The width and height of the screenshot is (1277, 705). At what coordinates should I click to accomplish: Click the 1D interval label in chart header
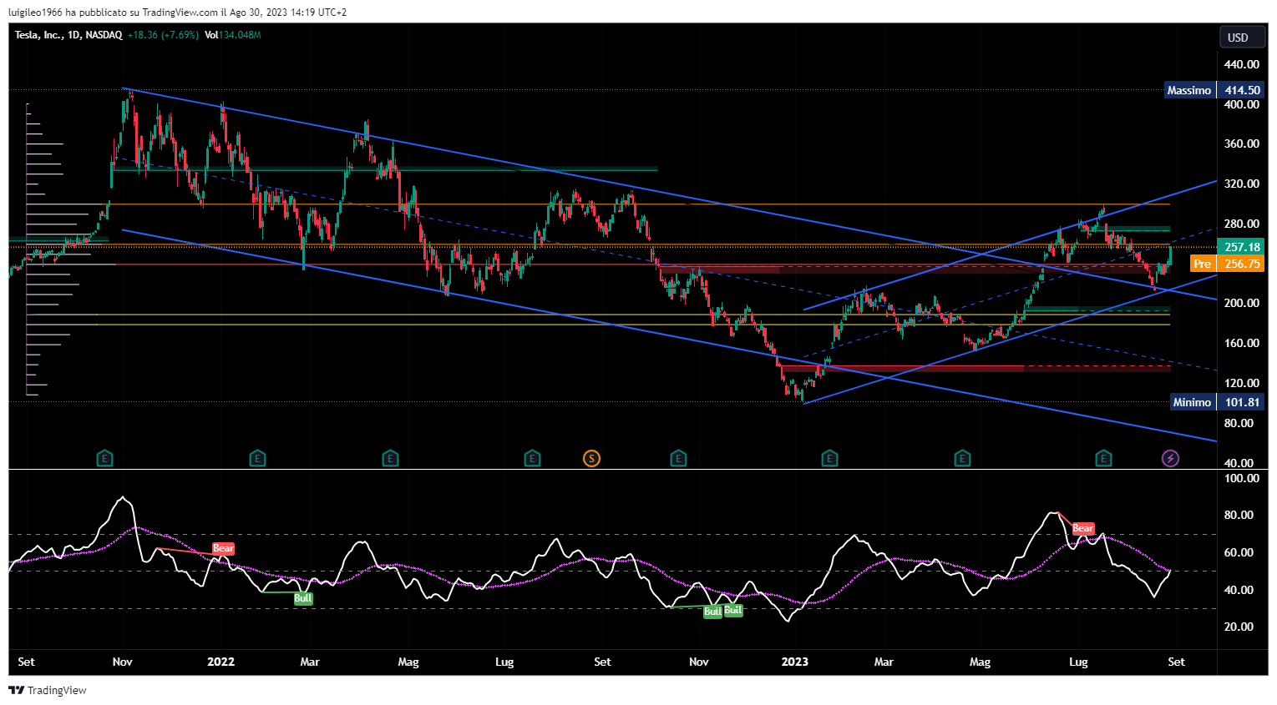(x=73, y=35)
